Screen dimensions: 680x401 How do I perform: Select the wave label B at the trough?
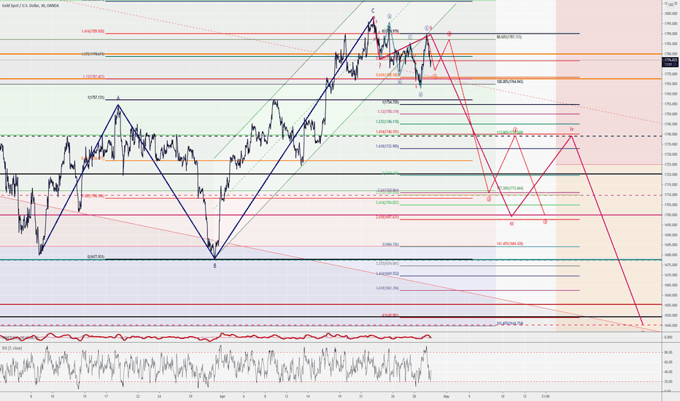pyautogui.click(x=215, y=265)
